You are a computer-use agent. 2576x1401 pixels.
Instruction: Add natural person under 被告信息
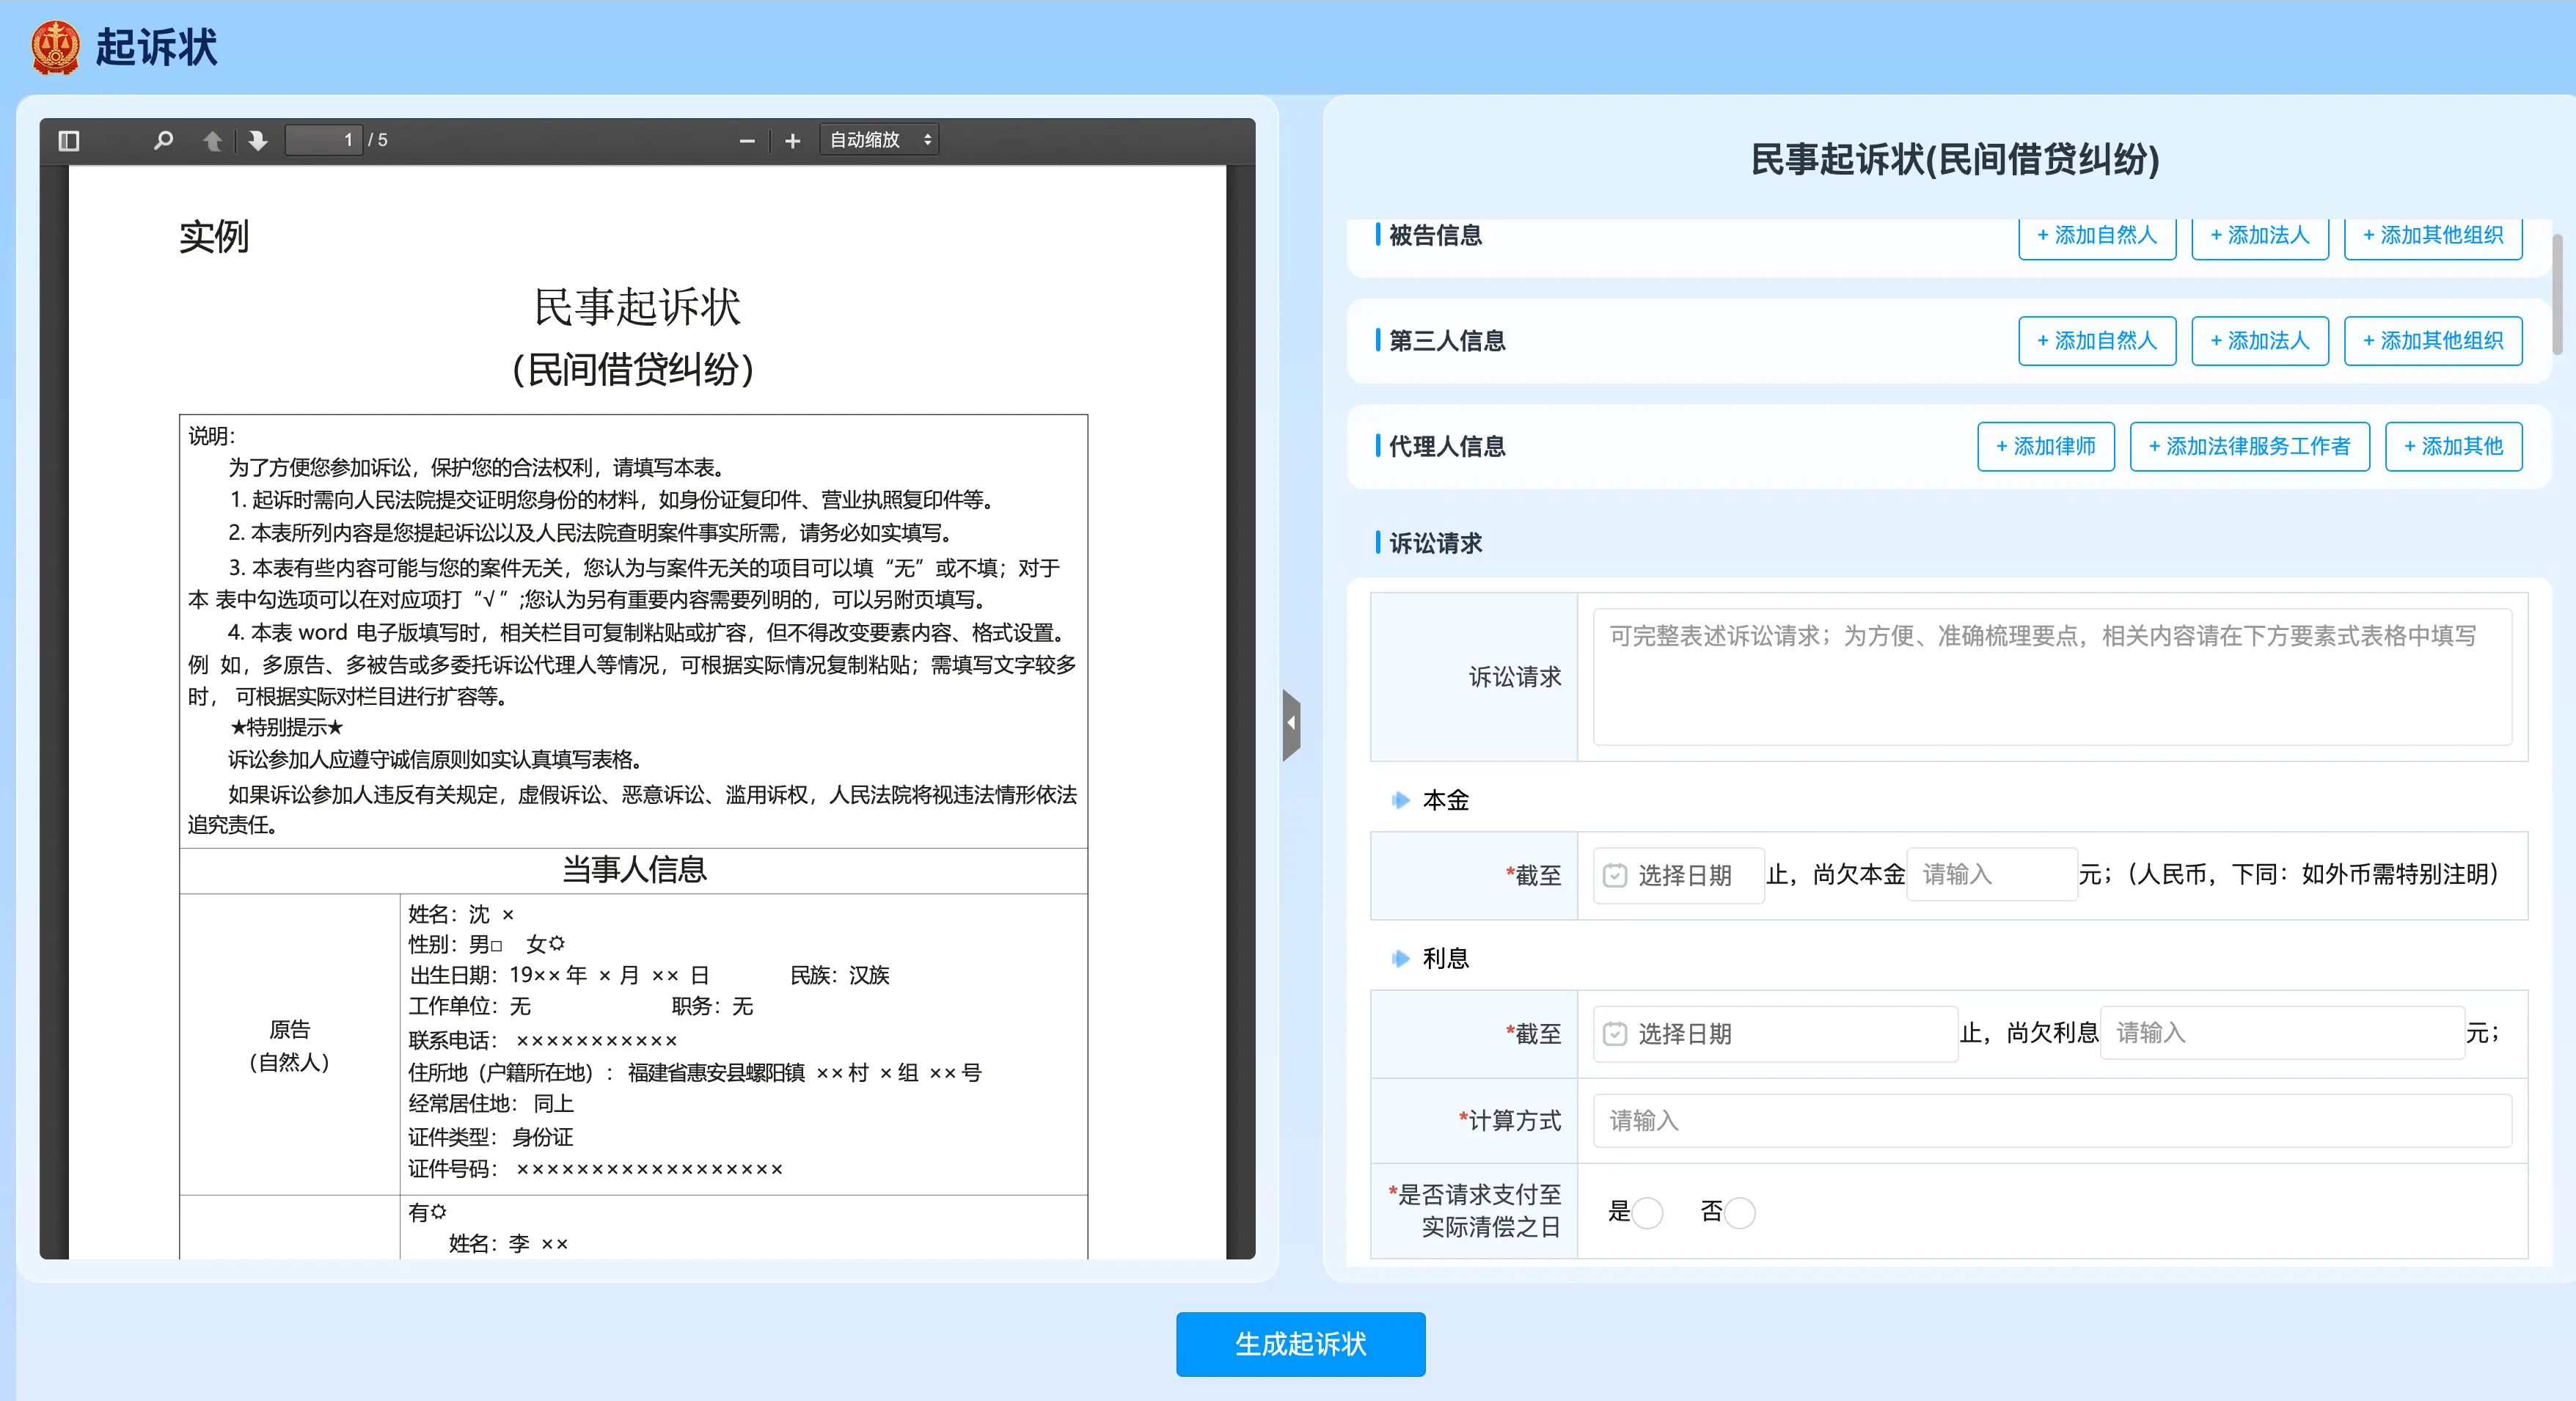pos(2097,236)
